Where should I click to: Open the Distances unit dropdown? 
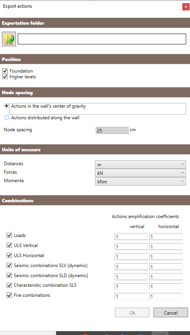click(140, 164)
